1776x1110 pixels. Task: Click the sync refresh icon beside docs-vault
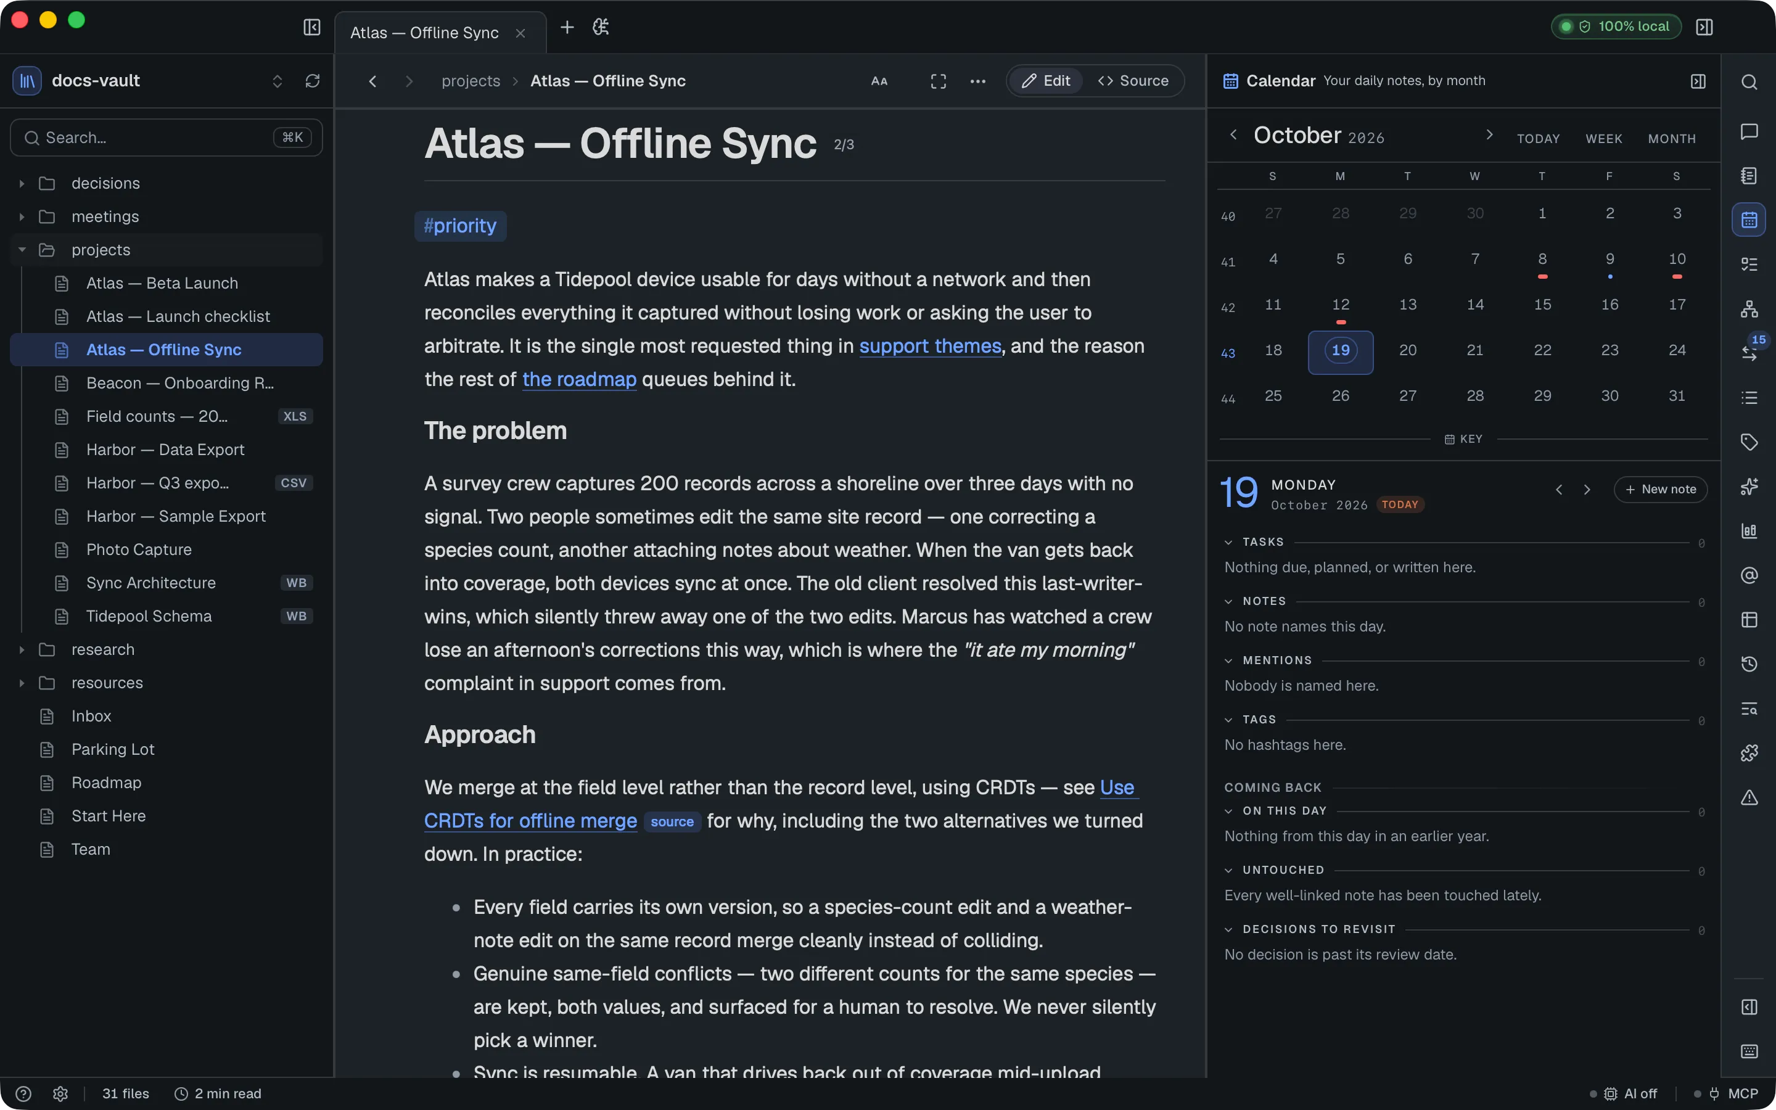[x=313, y=81]
